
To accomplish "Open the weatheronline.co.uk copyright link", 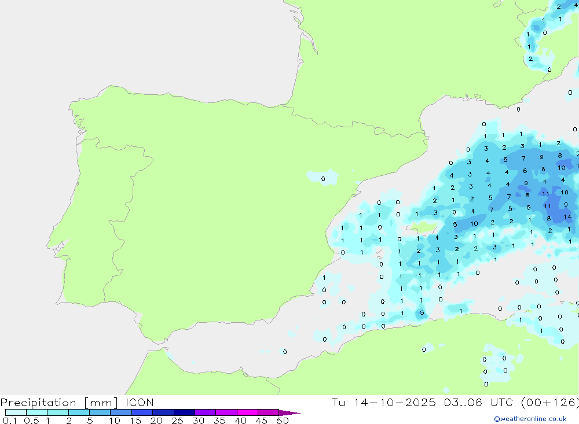I will [530, 419].
